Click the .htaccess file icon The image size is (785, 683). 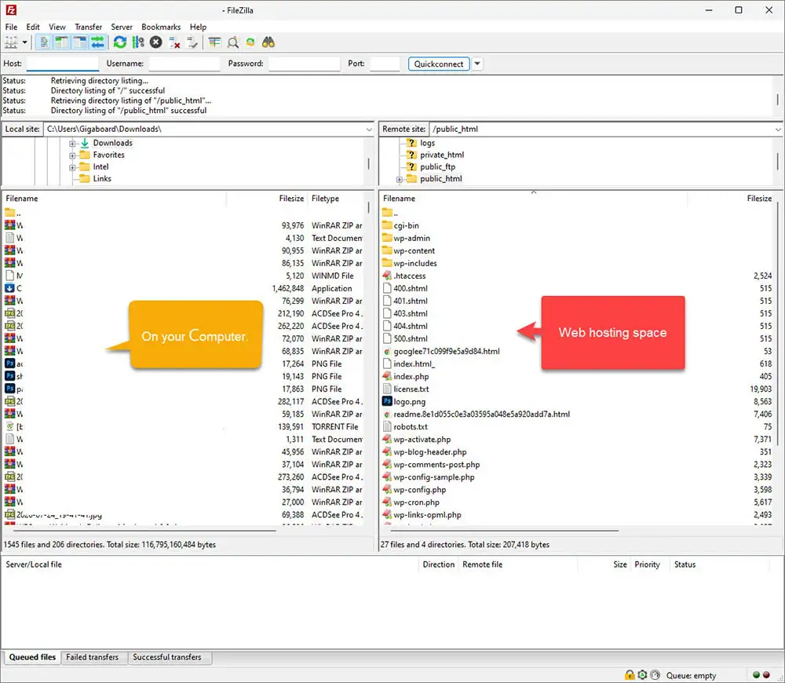click(387, 276)
